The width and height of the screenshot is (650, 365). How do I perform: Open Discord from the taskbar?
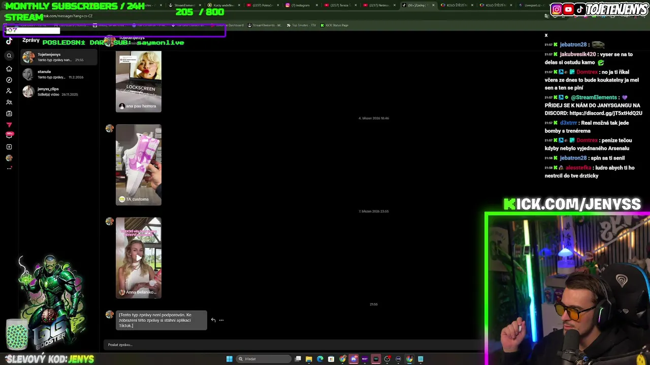click(x=354, y=359)
